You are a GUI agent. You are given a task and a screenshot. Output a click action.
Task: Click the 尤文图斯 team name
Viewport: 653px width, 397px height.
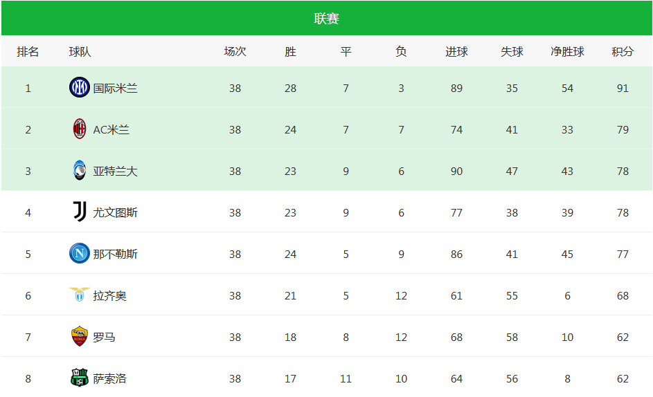115,212
